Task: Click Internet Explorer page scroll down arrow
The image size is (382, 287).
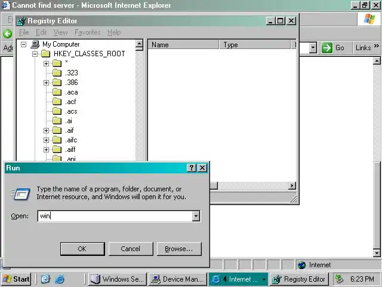Action: 377,253
